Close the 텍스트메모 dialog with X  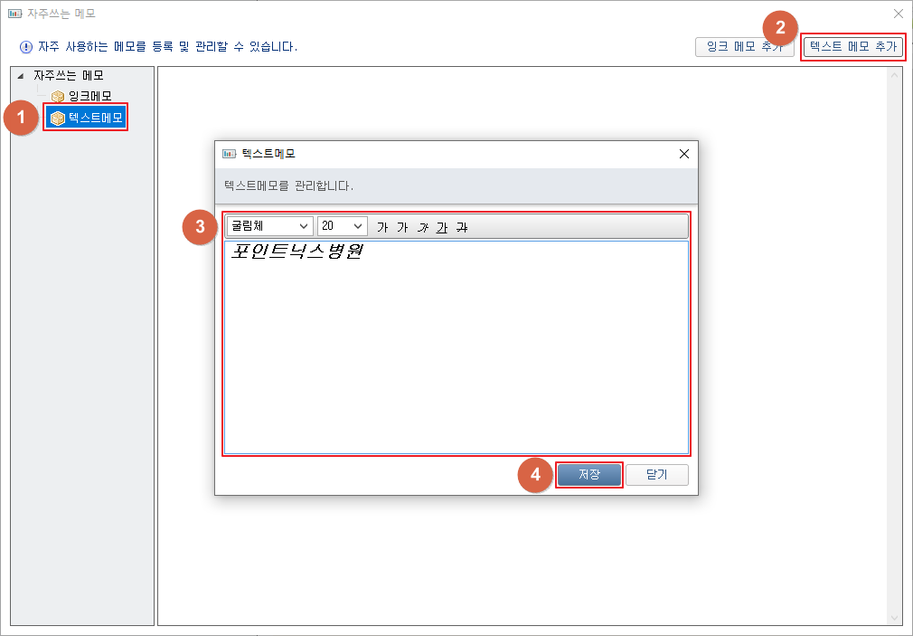coord(684,154)
